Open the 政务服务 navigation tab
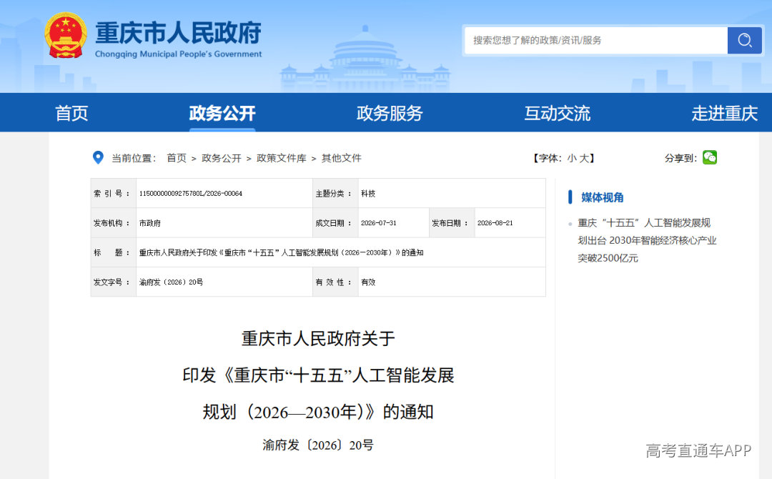 (x=390, y=113)
